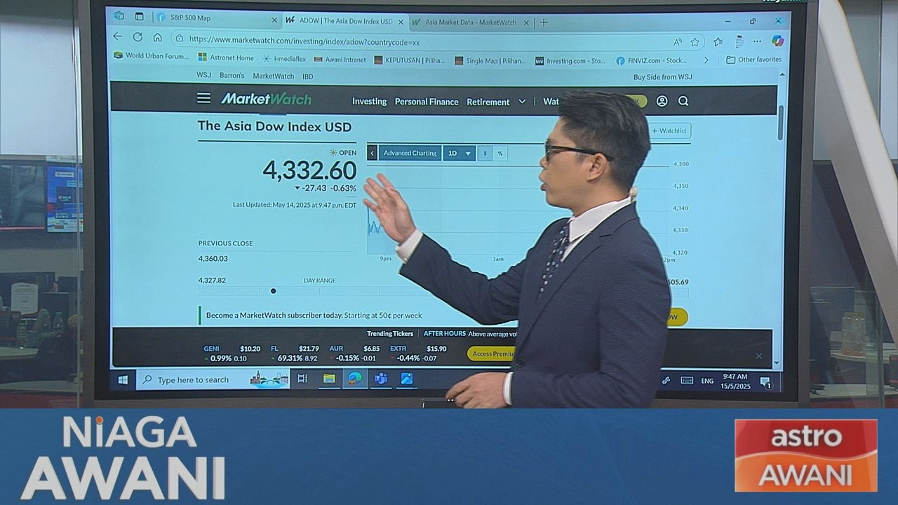898x505 pixels.
Task: Open the Astronet Home bookmark
Action: pyautogui.click(x=226, y=58)
